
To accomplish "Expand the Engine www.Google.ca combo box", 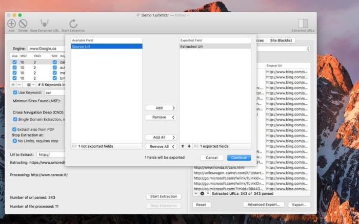I will [x=47, y=49].
